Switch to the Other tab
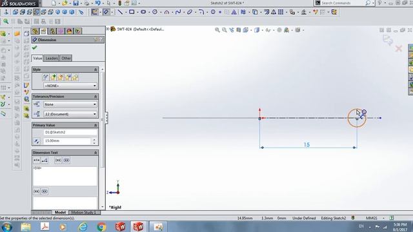The width and height of the screenshot is (413, 232). 66,58
